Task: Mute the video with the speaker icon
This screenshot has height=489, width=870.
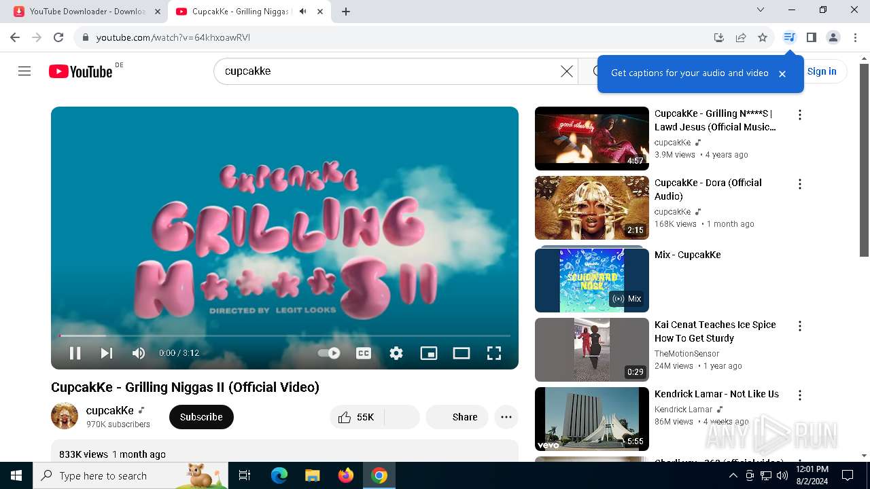Action: [x=139, y=353]
